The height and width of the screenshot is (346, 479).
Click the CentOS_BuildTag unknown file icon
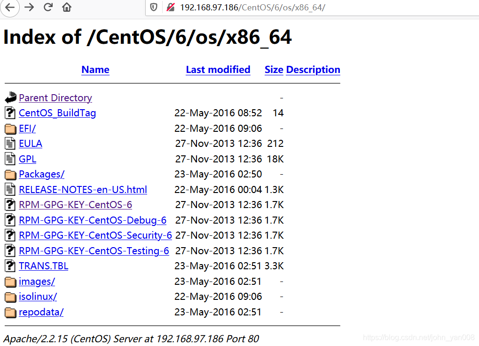[10, 113]
